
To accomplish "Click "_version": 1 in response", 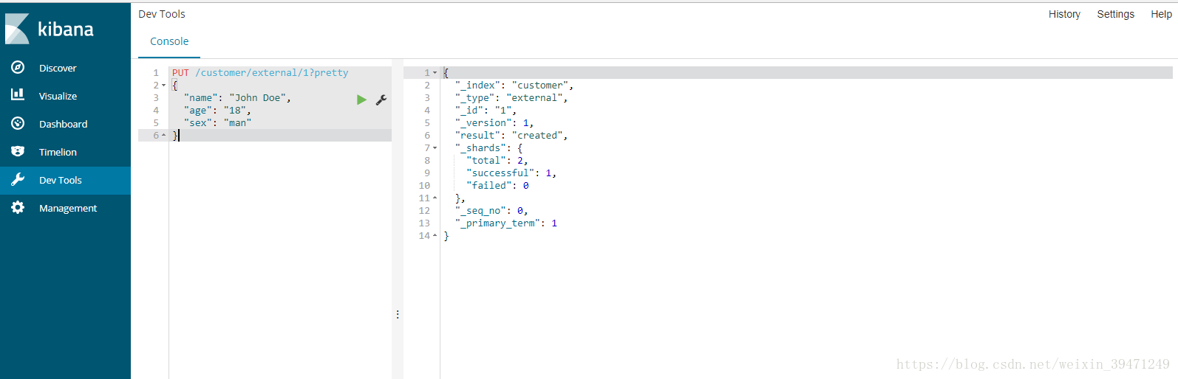I will click(x=494, y=123).
